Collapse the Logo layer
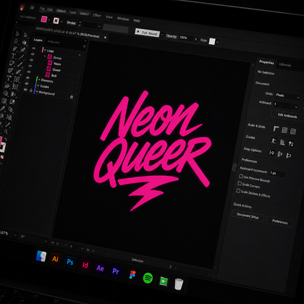Image resolution: width=304 pixels, height=304 pixels. click(45, 50)
